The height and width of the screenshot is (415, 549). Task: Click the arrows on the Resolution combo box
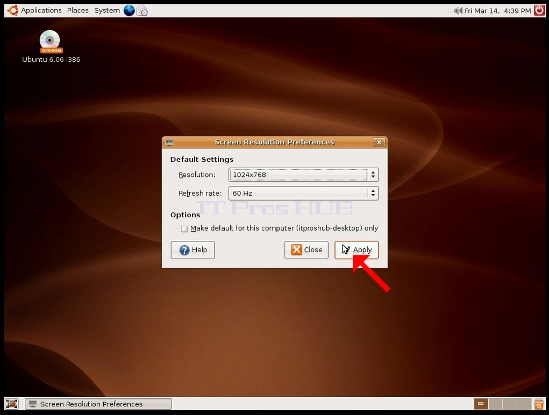[x=373, y=175]
